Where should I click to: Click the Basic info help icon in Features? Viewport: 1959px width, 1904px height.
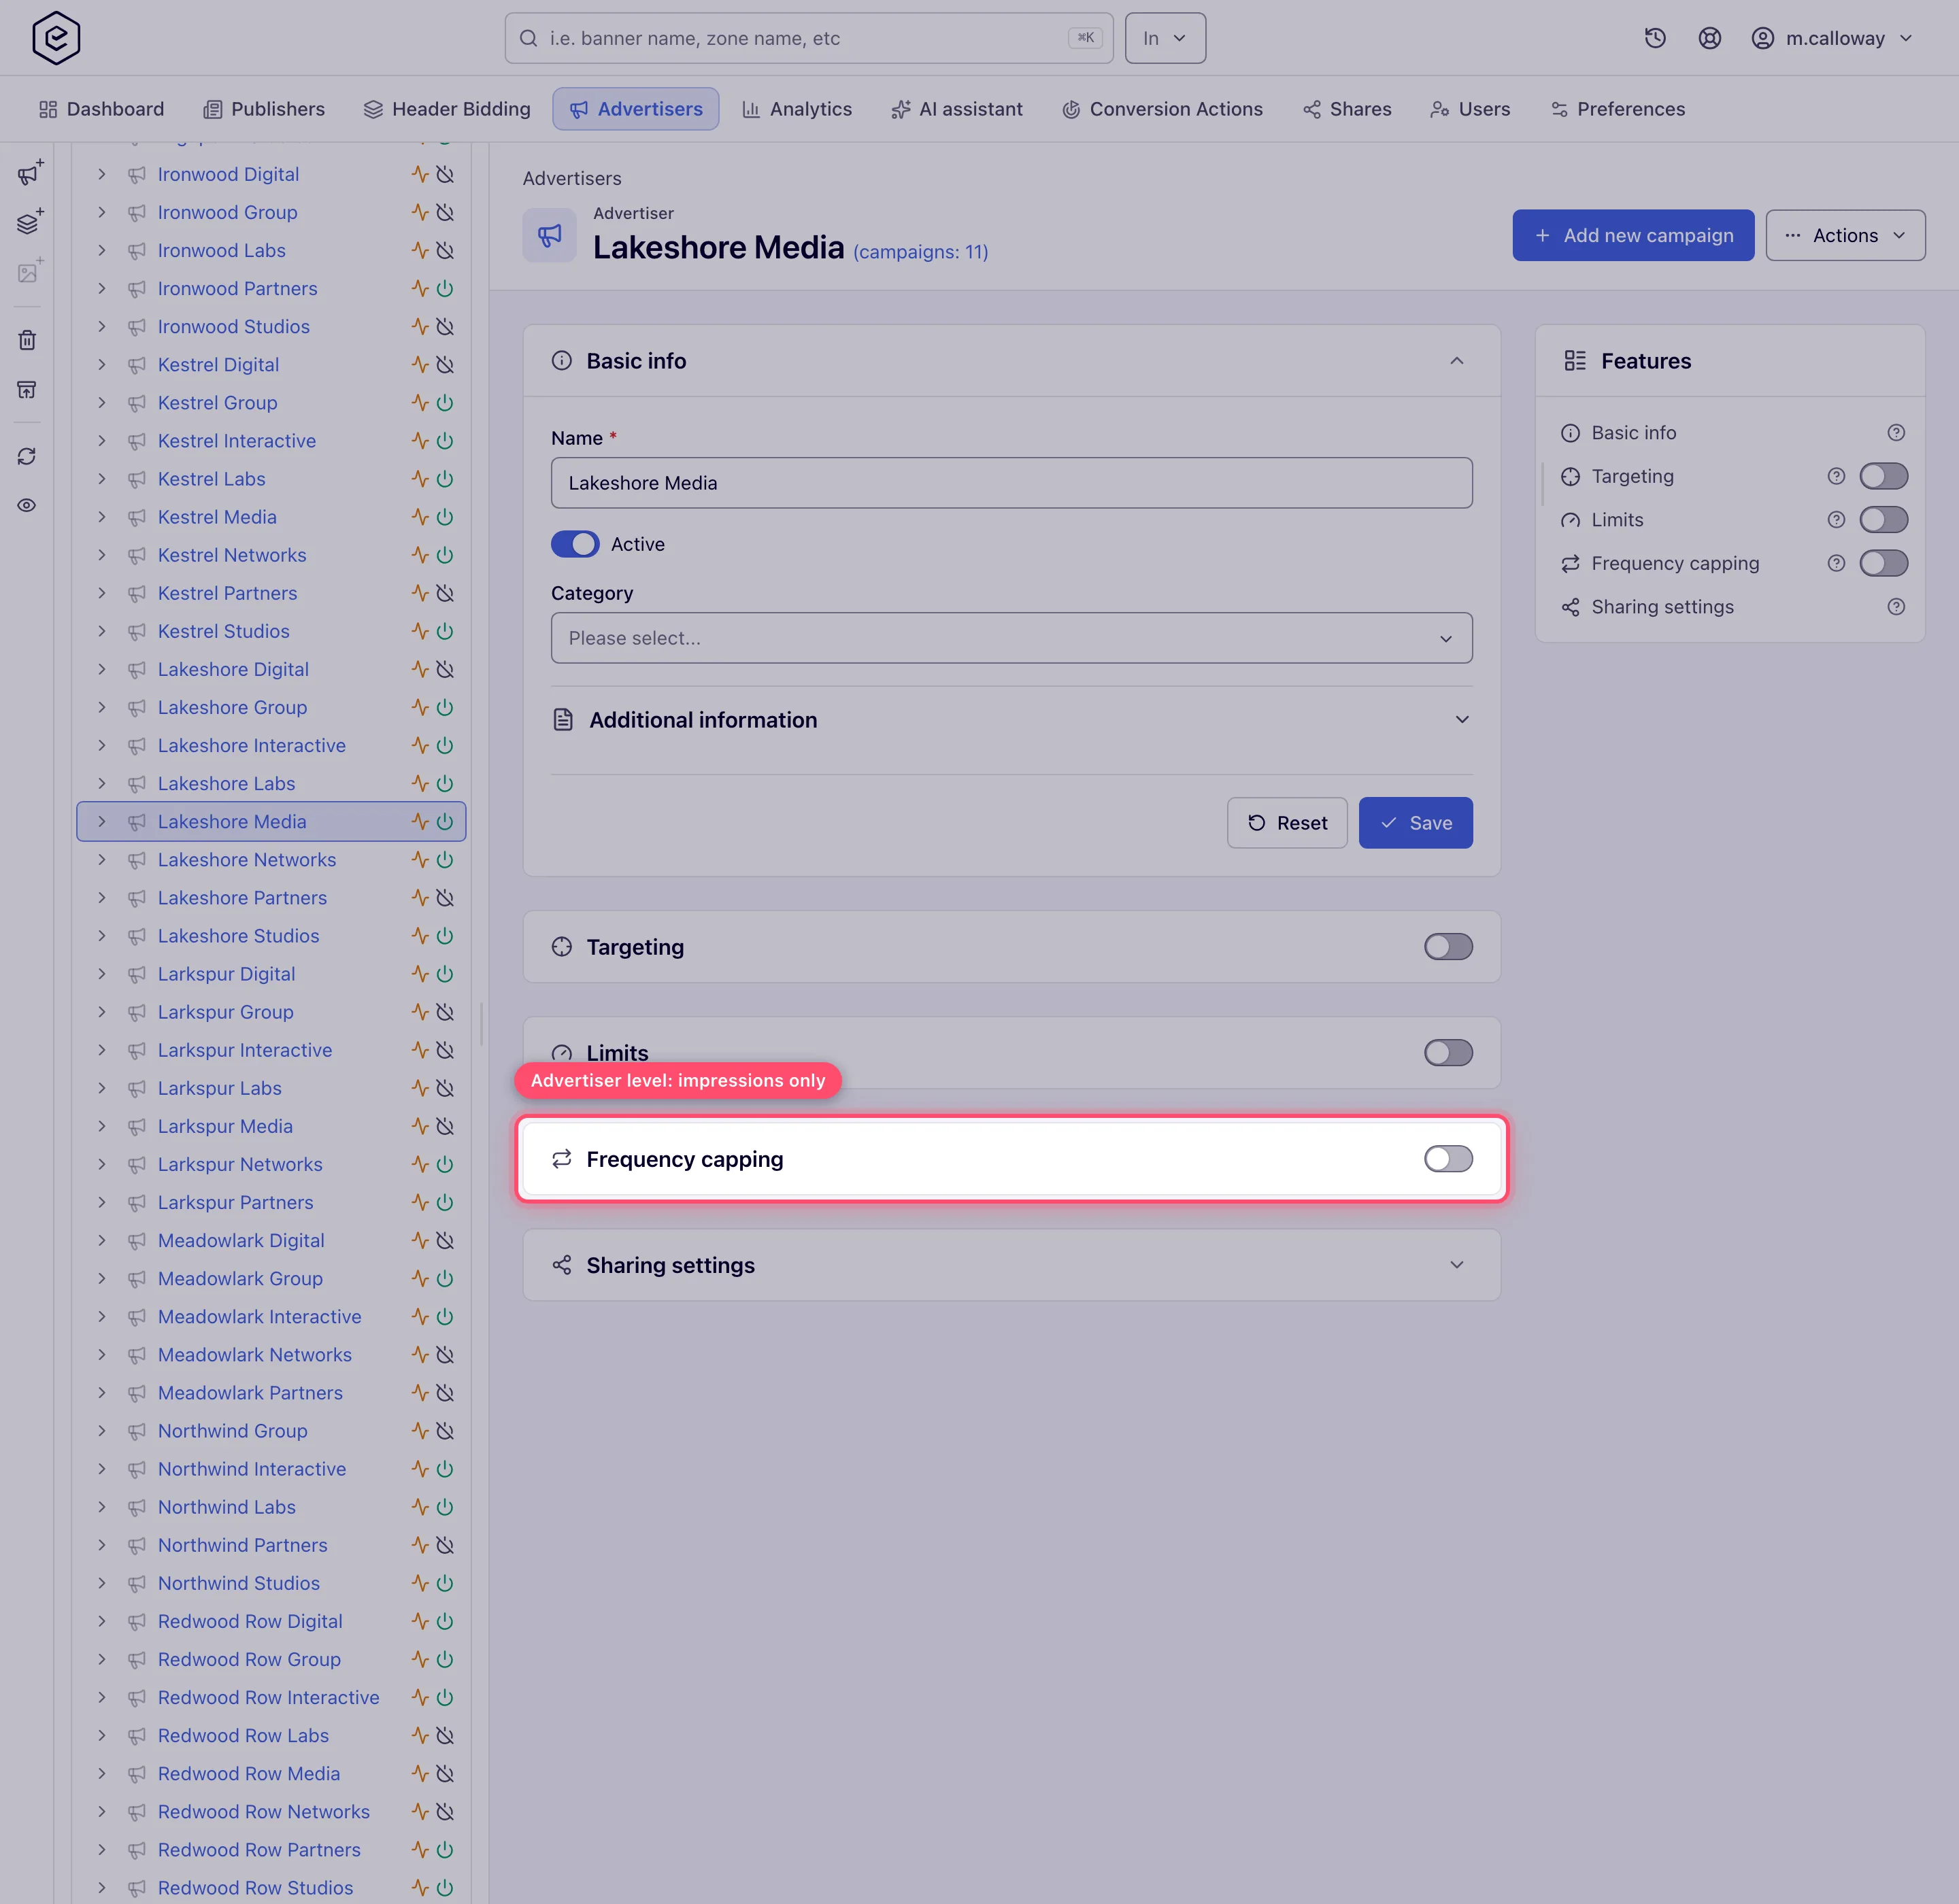1896,433
